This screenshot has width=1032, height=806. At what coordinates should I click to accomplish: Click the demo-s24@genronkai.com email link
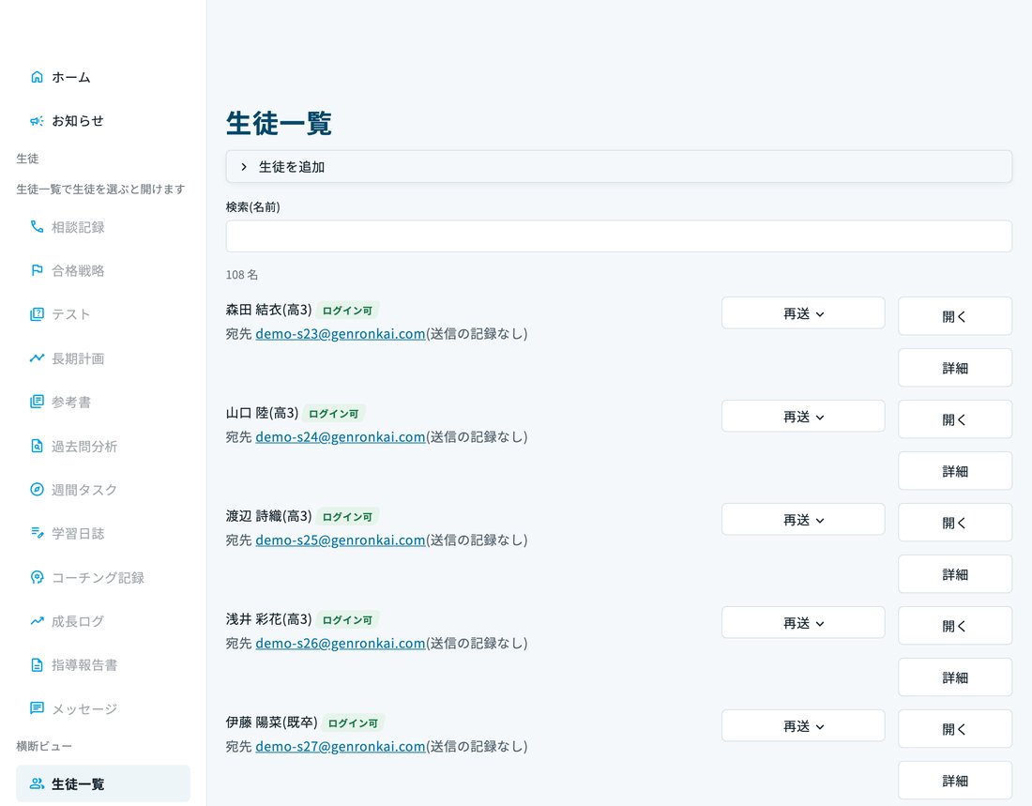point(341,437)
